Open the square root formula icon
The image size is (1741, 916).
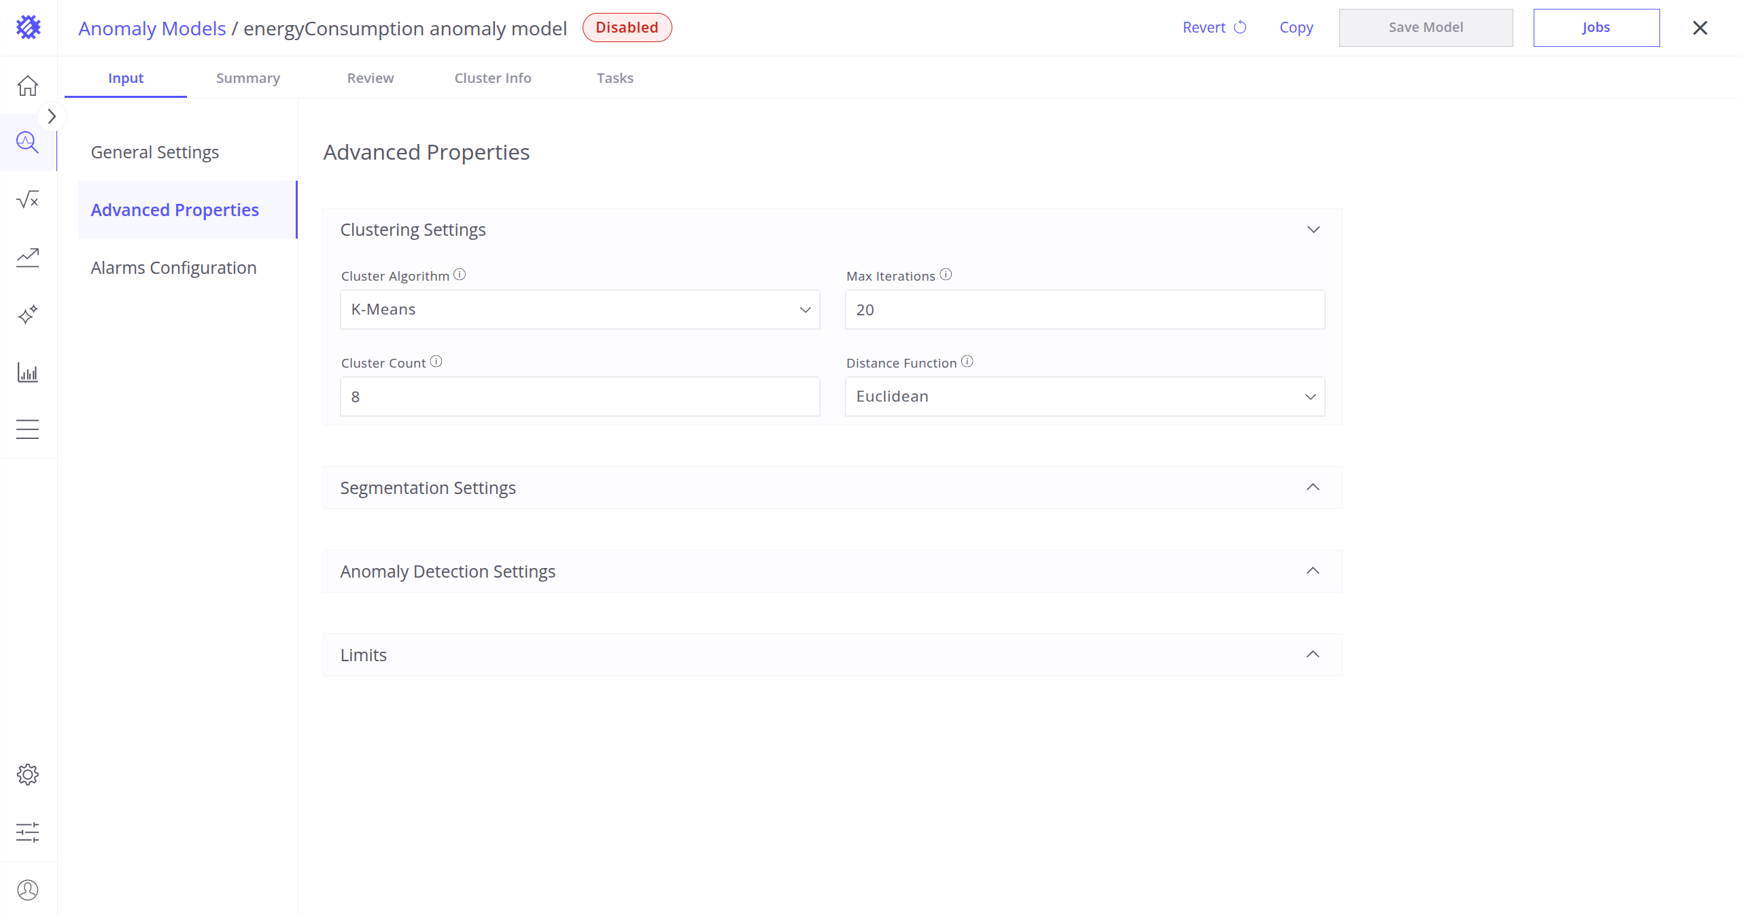tap(28, 200)
